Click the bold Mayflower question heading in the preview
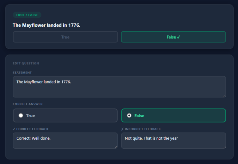Screen dimensions: 238x164 coord(46,25)
